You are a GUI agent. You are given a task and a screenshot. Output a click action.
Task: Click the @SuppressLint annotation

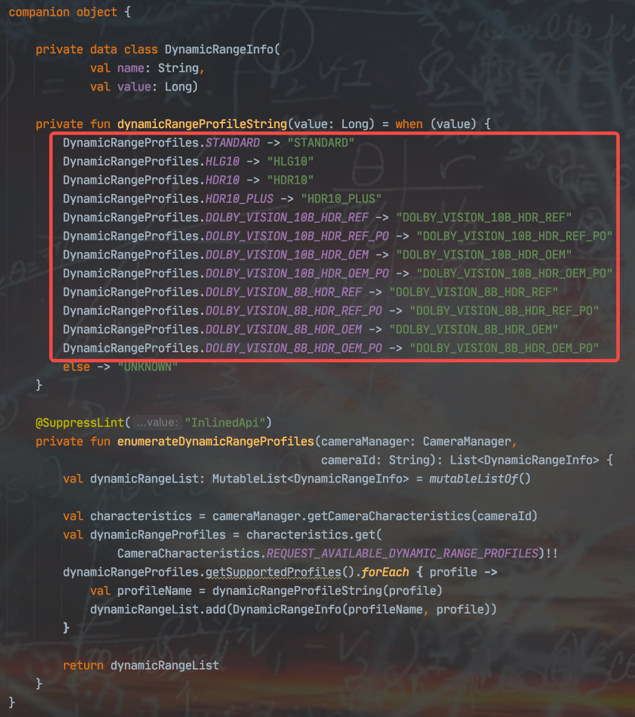click(79, 423)
